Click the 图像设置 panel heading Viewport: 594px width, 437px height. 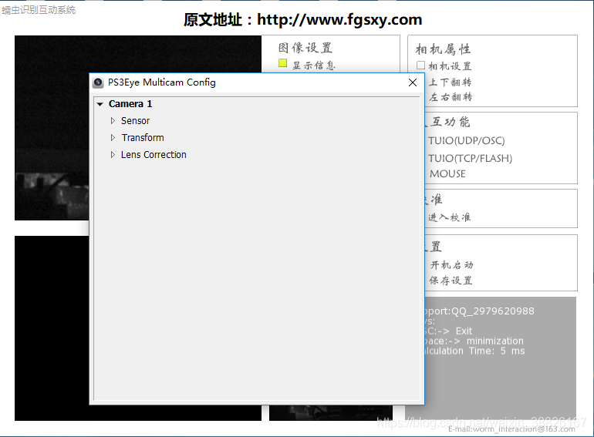click(x=305, y=48)
